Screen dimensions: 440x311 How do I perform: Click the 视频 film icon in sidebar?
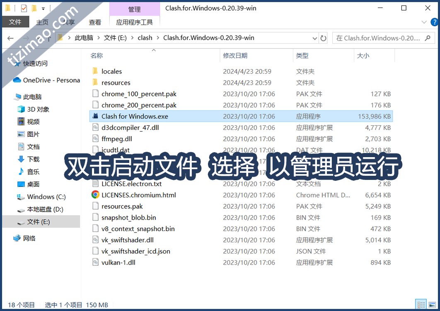(x=21, y=122)
